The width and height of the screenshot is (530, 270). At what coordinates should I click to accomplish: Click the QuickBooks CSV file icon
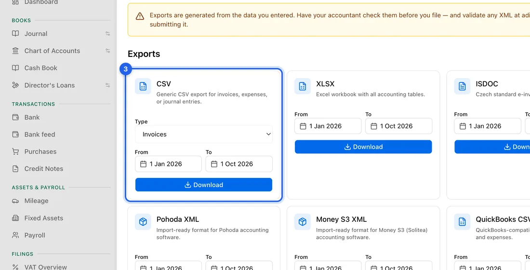[462, 222]
